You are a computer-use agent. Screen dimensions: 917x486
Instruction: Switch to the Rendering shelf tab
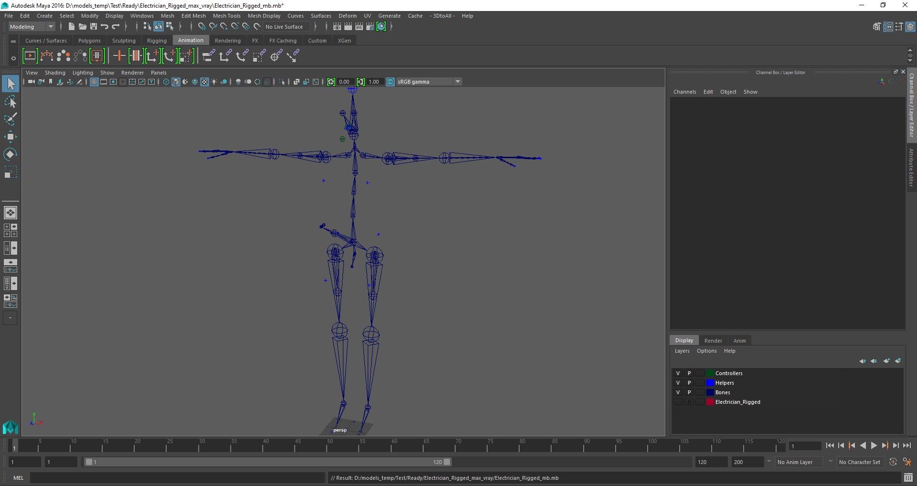click(x=228, y=41)
